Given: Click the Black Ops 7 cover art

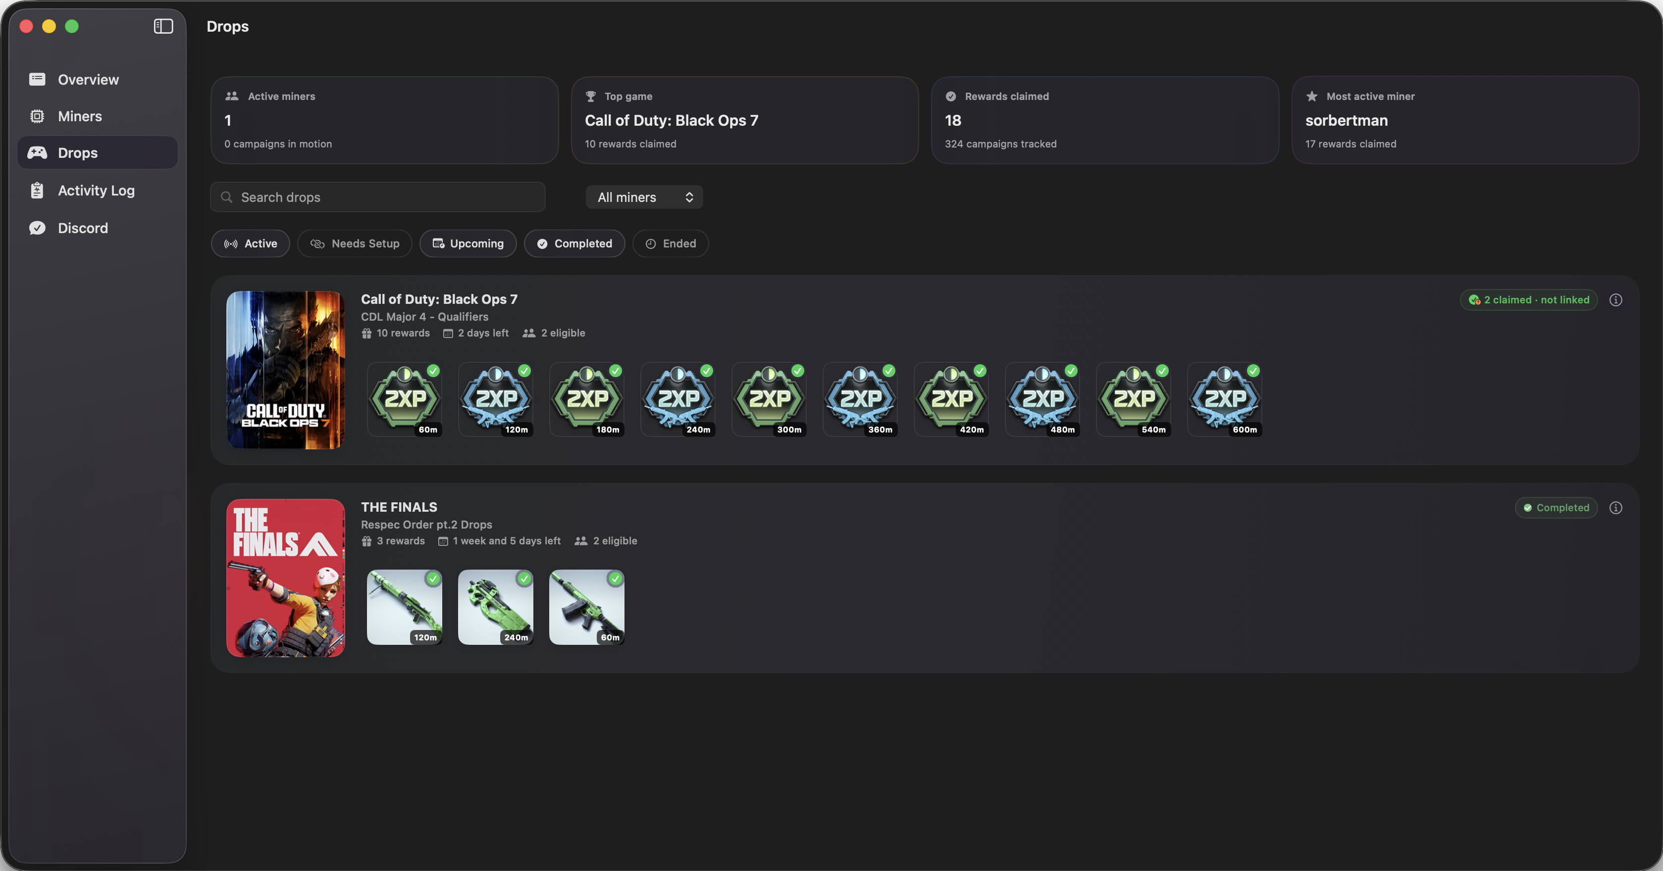Looking at the screenshot, I should tap(285, 370).
